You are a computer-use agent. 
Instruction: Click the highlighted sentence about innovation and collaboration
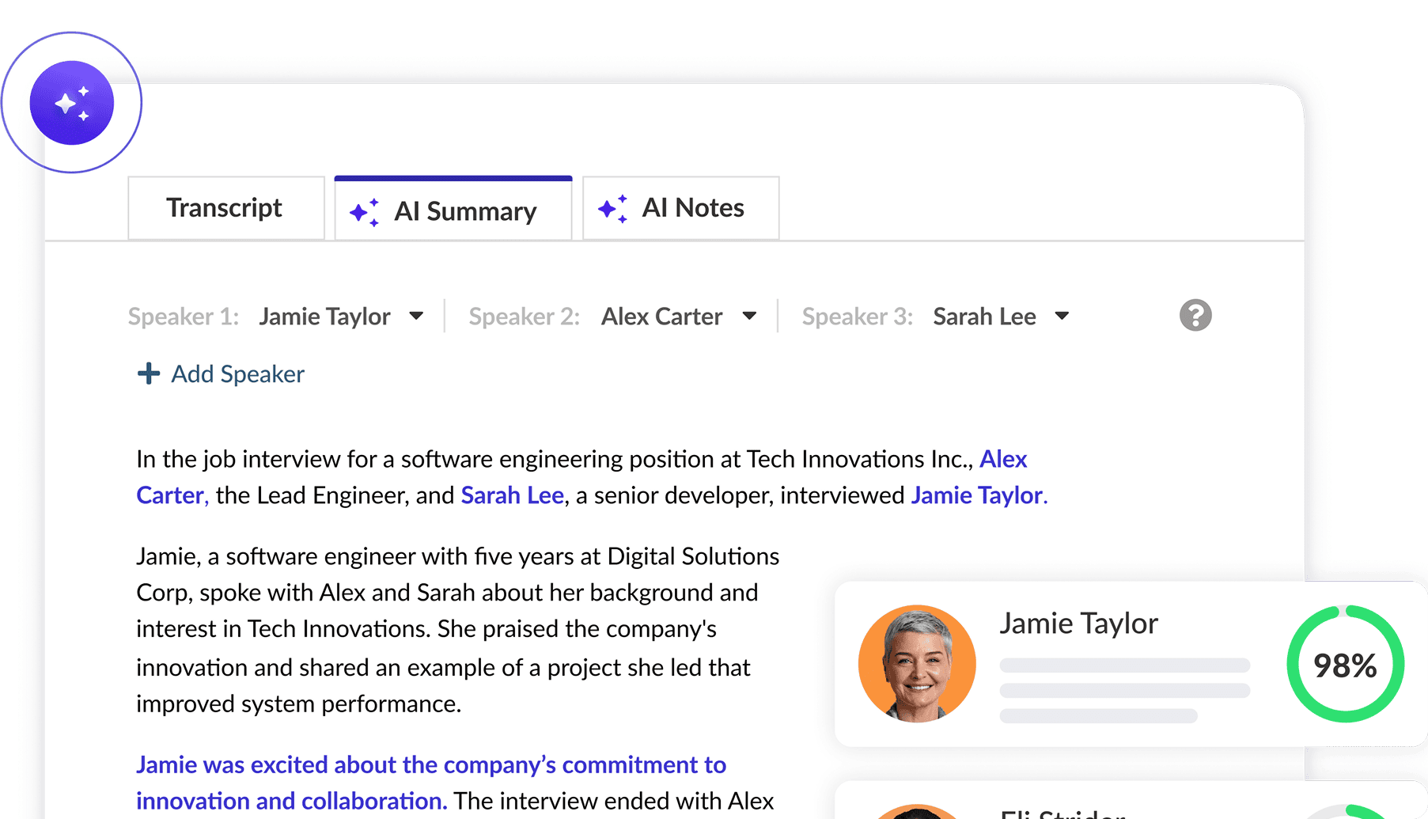point(431,783)
